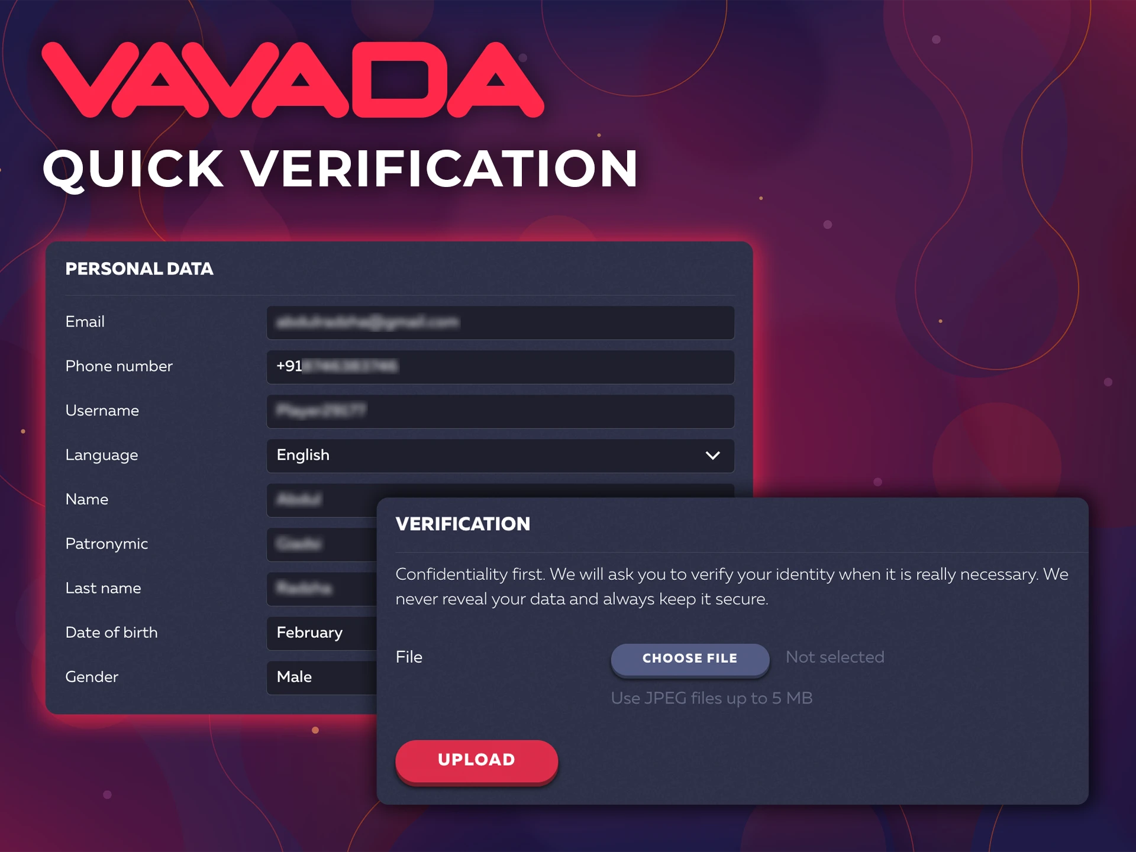Select the Username input field

[x=500, y=411]
